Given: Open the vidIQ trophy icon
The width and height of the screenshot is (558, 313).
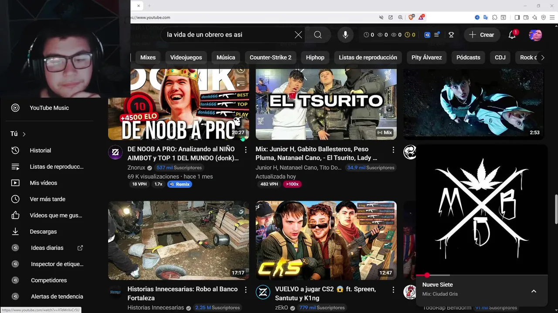Looking at the screenshot, I should tap(451, 35).
